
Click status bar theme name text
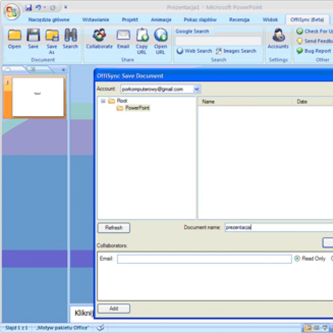pos(62,328)
